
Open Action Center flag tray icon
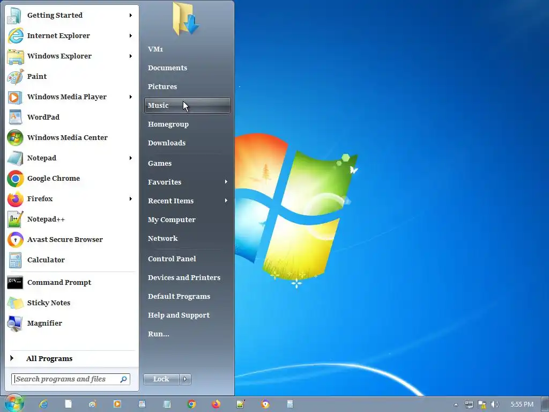[482, 404]
